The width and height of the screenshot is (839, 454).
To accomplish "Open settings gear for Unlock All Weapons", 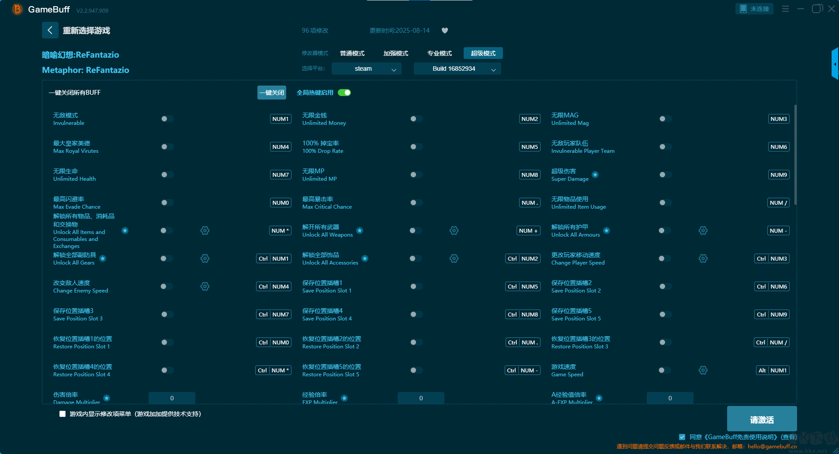I will (454, 230).
